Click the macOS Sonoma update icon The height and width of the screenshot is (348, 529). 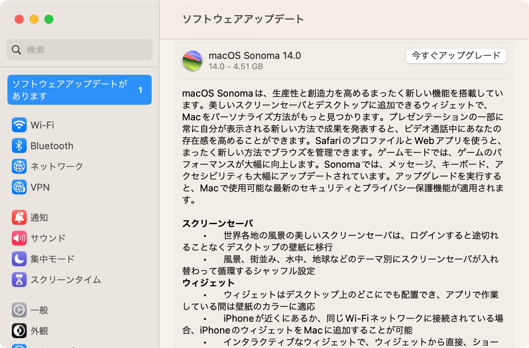(192, 61)
